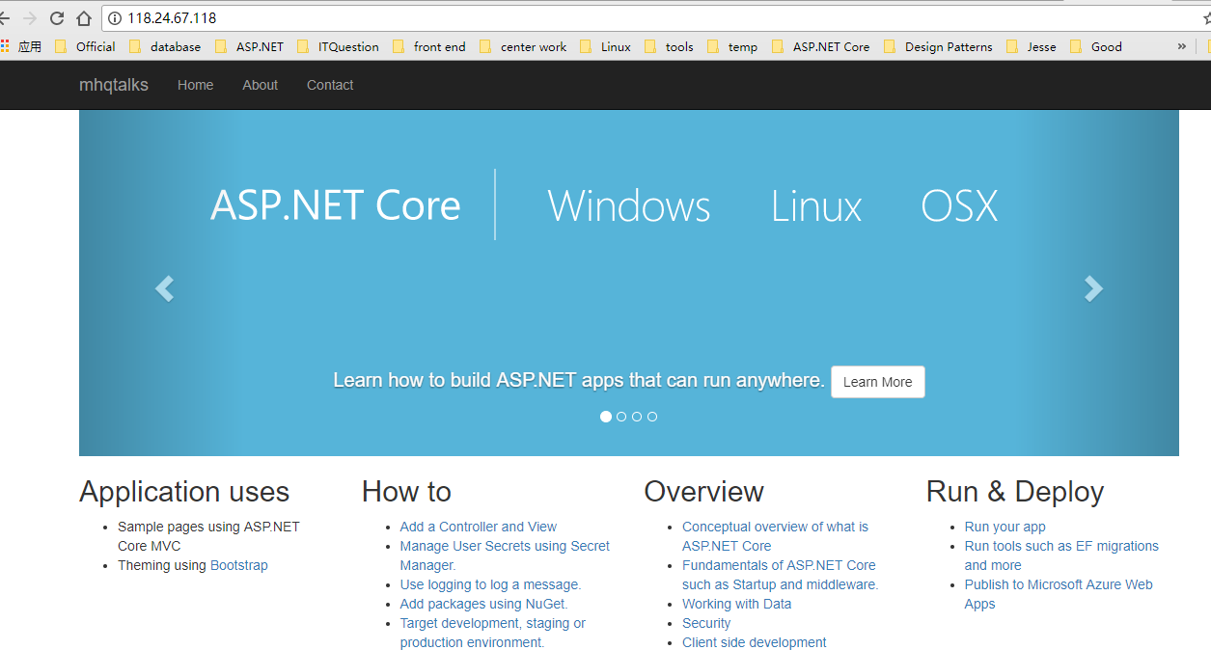Select the second carousel indicator dot

coord(621,417)
